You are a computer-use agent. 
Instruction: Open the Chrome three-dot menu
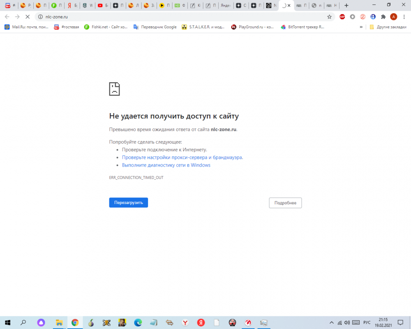coord(404,16)
